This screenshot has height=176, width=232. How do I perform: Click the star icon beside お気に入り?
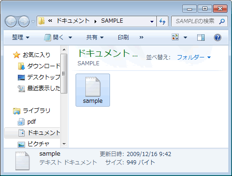[17, 55]
